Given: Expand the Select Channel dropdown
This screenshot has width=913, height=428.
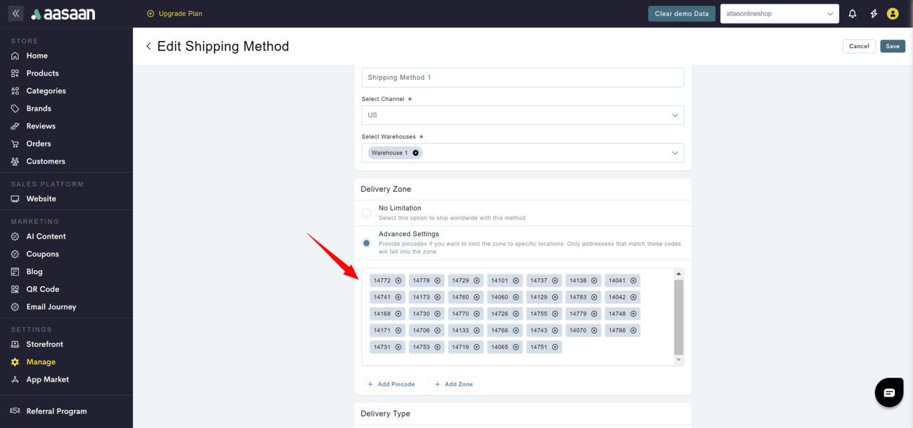Looking at the screenshot, I should [x=523, y=115].
